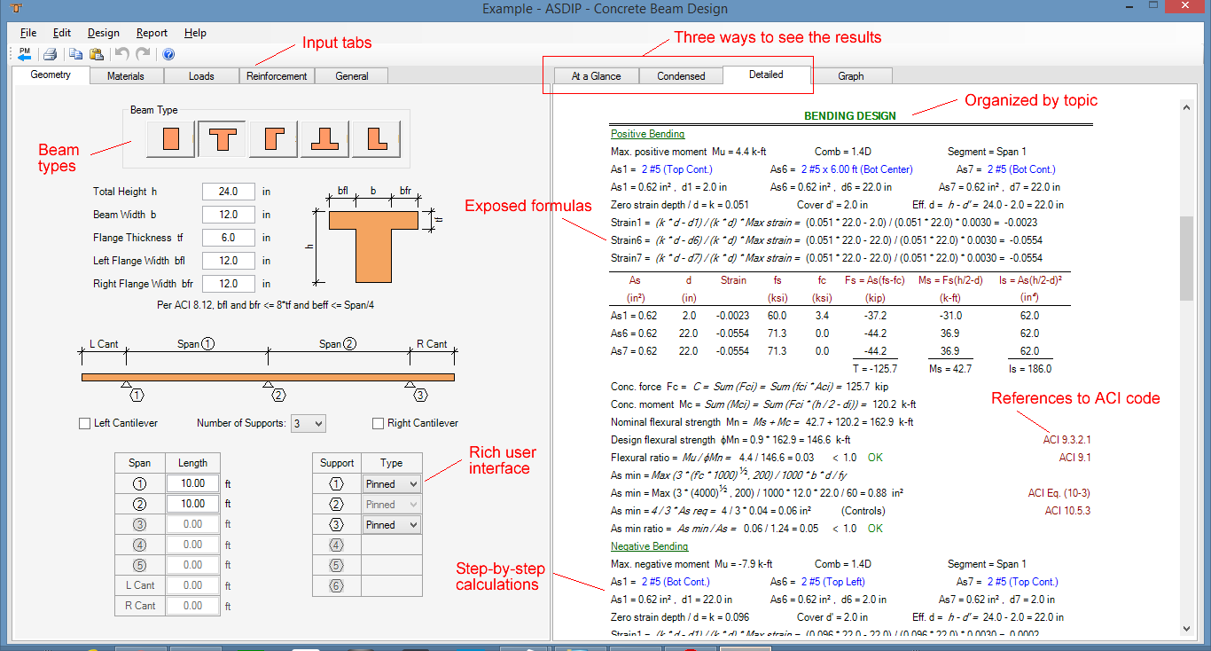Click As1 '2 #5 (Top Cont.)' link in Positive Bending

(x=676, y=169)
